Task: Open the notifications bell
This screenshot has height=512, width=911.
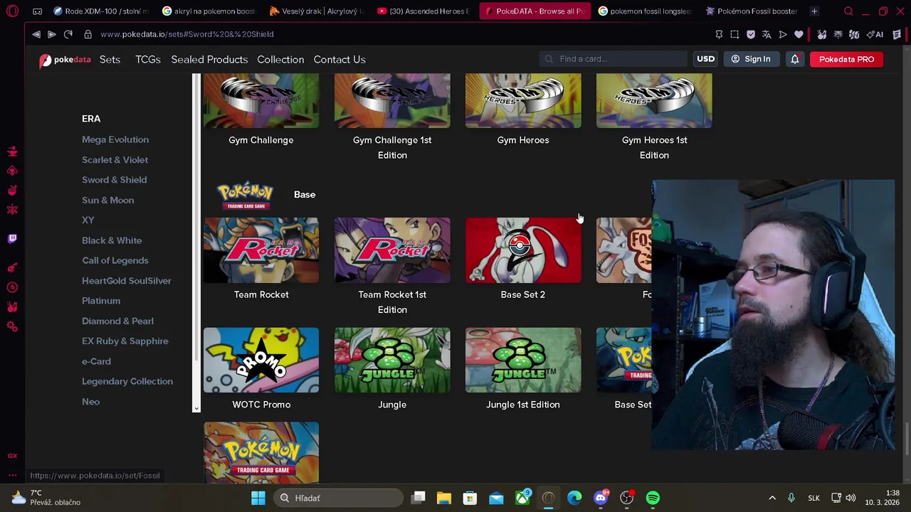Action: pyautogui.click(x=795, y=59)
